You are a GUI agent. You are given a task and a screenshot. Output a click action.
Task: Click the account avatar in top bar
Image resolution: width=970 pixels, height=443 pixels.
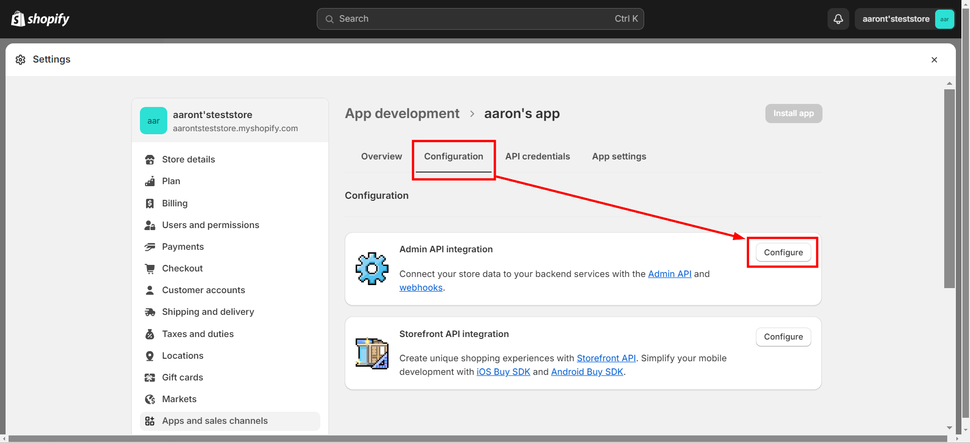click(x=944, y=19)
